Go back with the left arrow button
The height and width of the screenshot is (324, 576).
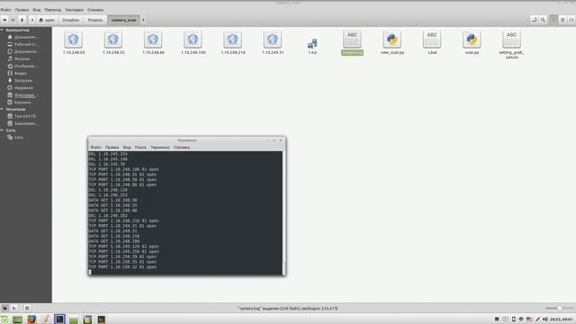[4, 20]
